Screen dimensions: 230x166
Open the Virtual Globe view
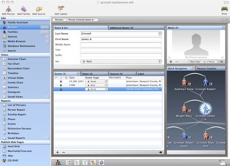click(x=16, y=78)
